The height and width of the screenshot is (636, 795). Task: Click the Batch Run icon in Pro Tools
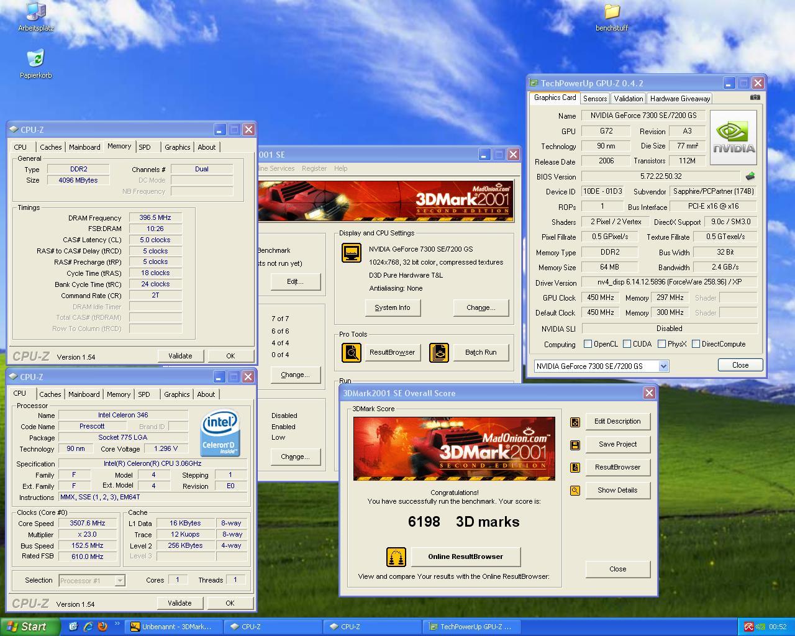pyautogui.click(x=439, y=353)
